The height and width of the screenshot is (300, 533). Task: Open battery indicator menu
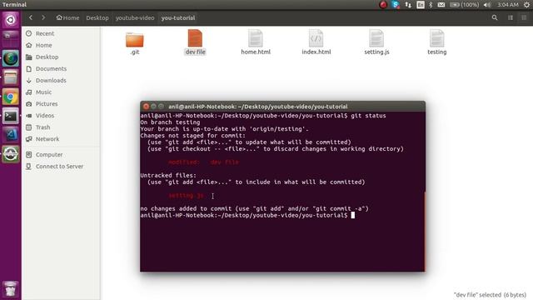465,5
